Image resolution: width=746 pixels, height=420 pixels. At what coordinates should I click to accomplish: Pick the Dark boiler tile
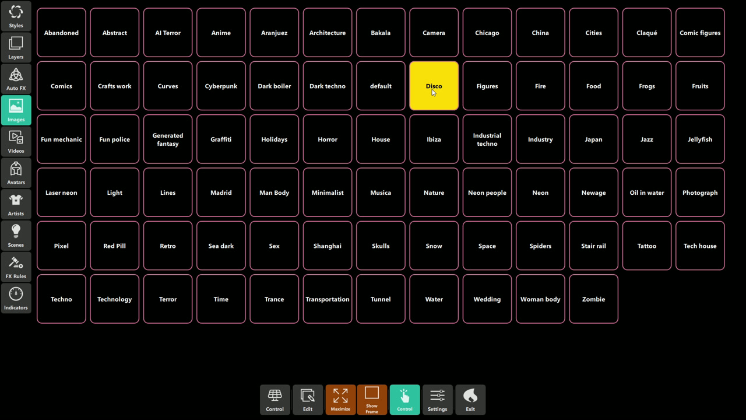coord(274,86)
